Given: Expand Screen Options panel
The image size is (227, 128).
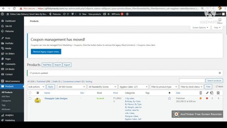Looking at the screenshot, I should click(x=200, y=28).
